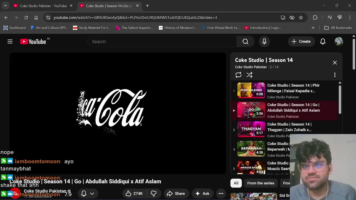Open Create button in header

click(x=301, y=42)
